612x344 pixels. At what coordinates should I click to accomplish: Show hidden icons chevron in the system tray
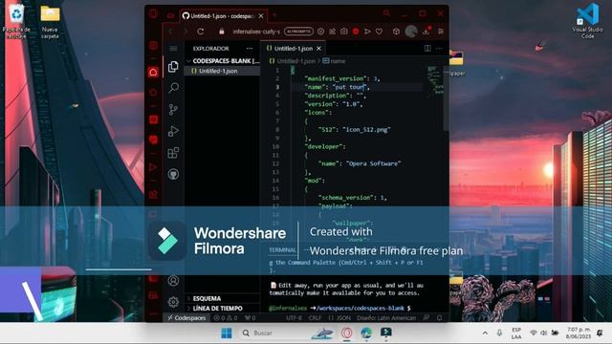[x=485, y=333]
